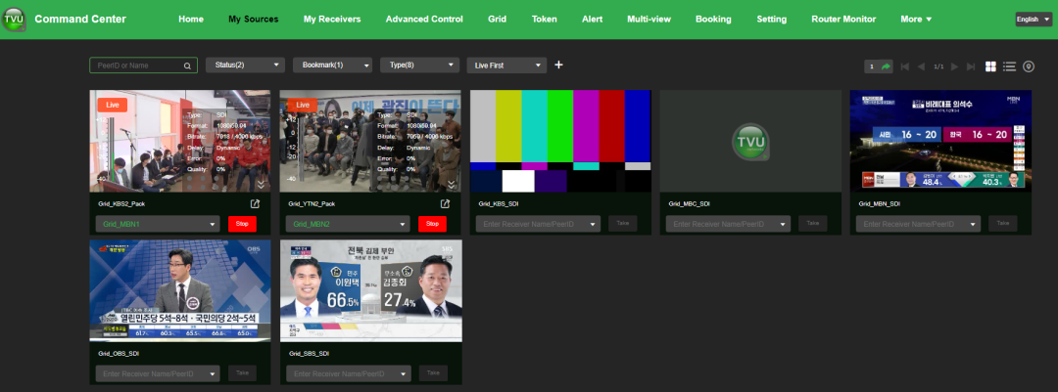
Task: Expand info overlay chevrons on Grid_KBS2_Pack
Action: [x=262, y=184]
